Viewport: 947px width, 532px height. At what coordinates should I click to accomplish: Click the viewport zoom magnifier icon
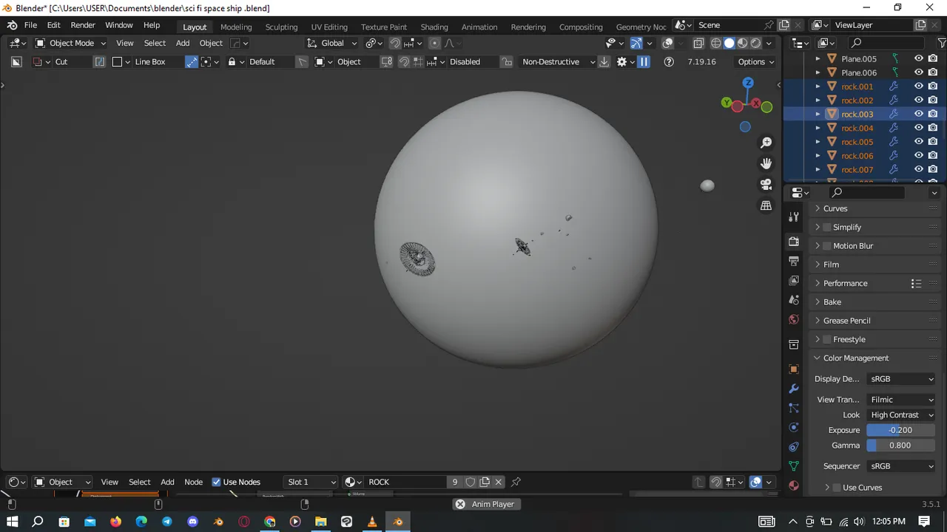766,143
